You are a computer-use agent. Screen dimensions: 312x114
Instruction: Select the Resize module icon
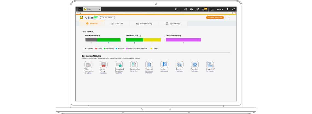click(x=164, y=65)
